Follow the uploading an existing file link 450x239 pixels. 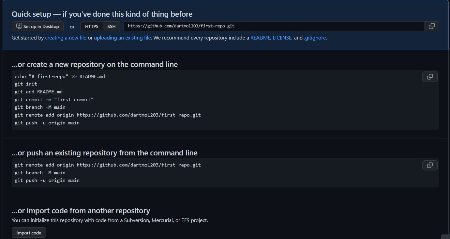click(x=122, y=38)
